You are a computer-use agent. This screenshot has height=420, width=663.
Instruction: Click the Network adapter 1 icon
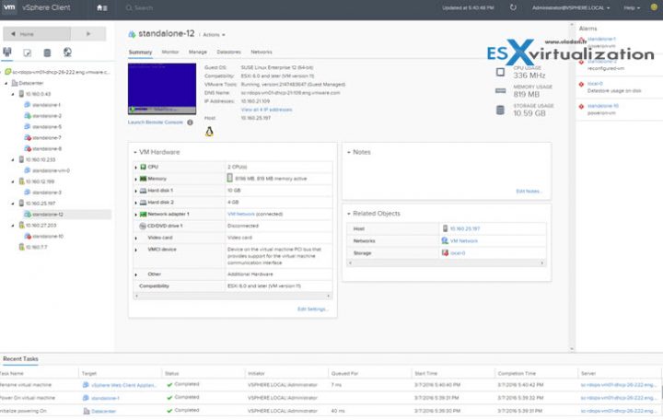143,214
